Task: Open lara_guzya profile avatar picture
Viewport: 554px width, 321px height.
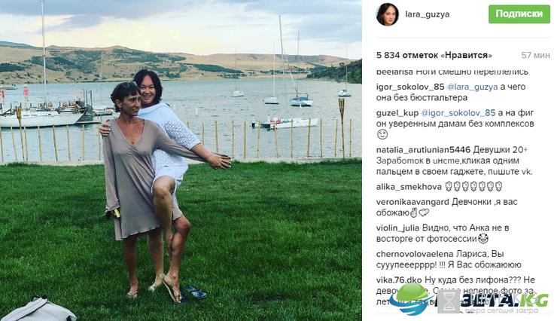Action: [387, 15]
